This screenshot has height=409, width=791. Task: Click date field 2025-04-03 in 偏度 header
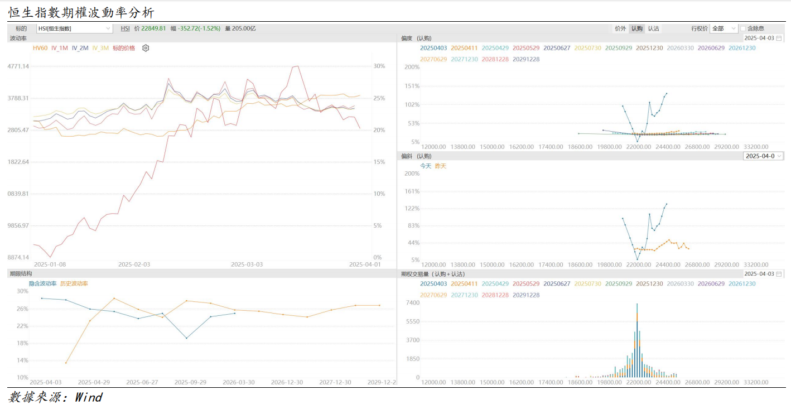coord(759,38)
